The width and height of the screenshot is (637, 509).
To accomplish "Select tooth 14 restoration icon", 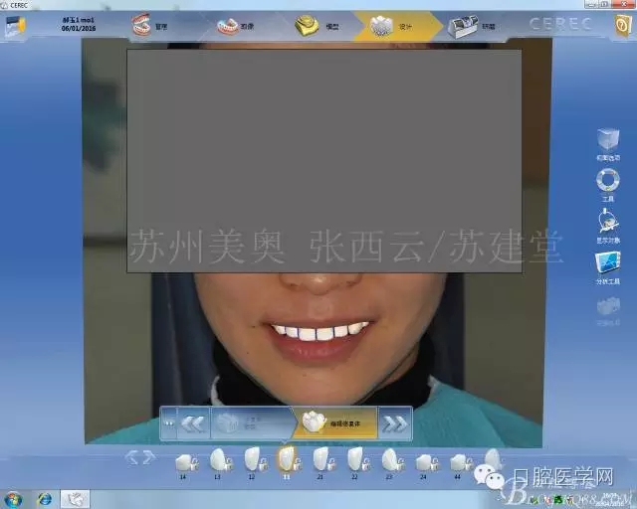I will click(184, 461).
